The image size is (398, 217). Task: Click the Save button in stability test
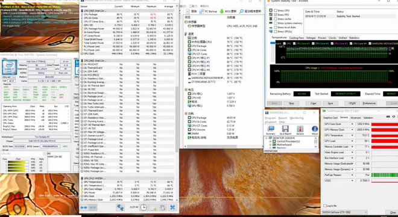(x=330, y=103)
